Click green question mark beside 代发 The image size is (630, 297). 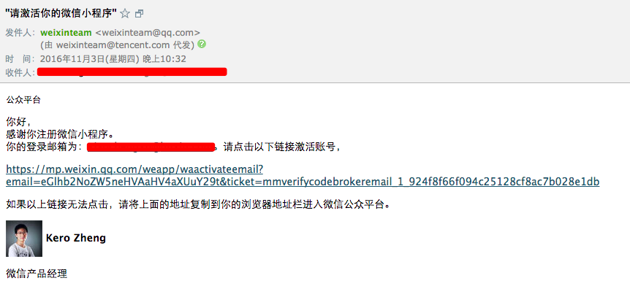[202, 44]
